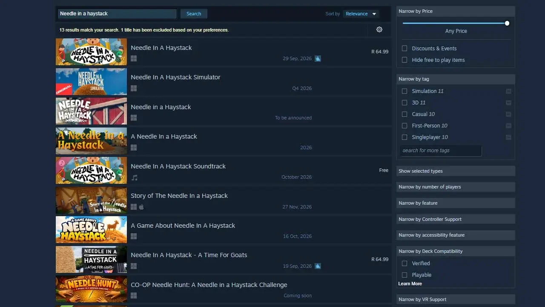The image size is (545, 307).
Task: Expand the Show selected types section
Action: point(456,171)
